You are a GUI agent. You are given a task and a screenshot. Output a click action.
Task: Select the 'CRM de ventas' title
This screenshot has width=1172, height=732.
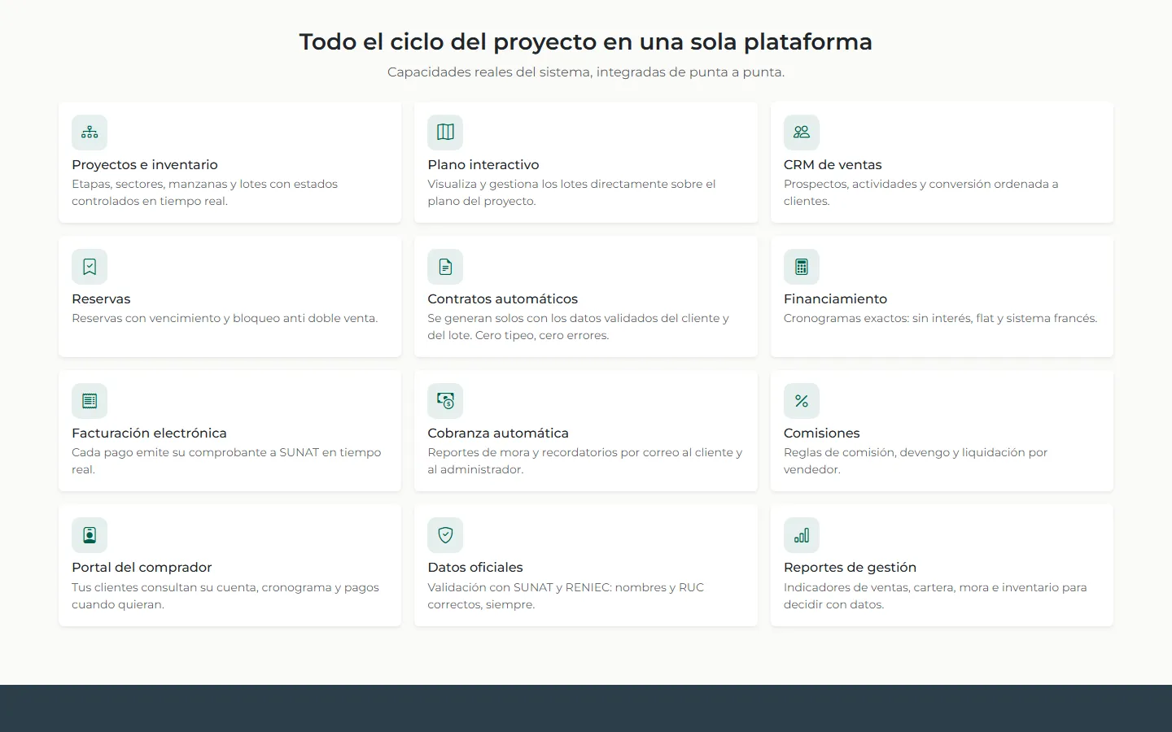point(833,164)
